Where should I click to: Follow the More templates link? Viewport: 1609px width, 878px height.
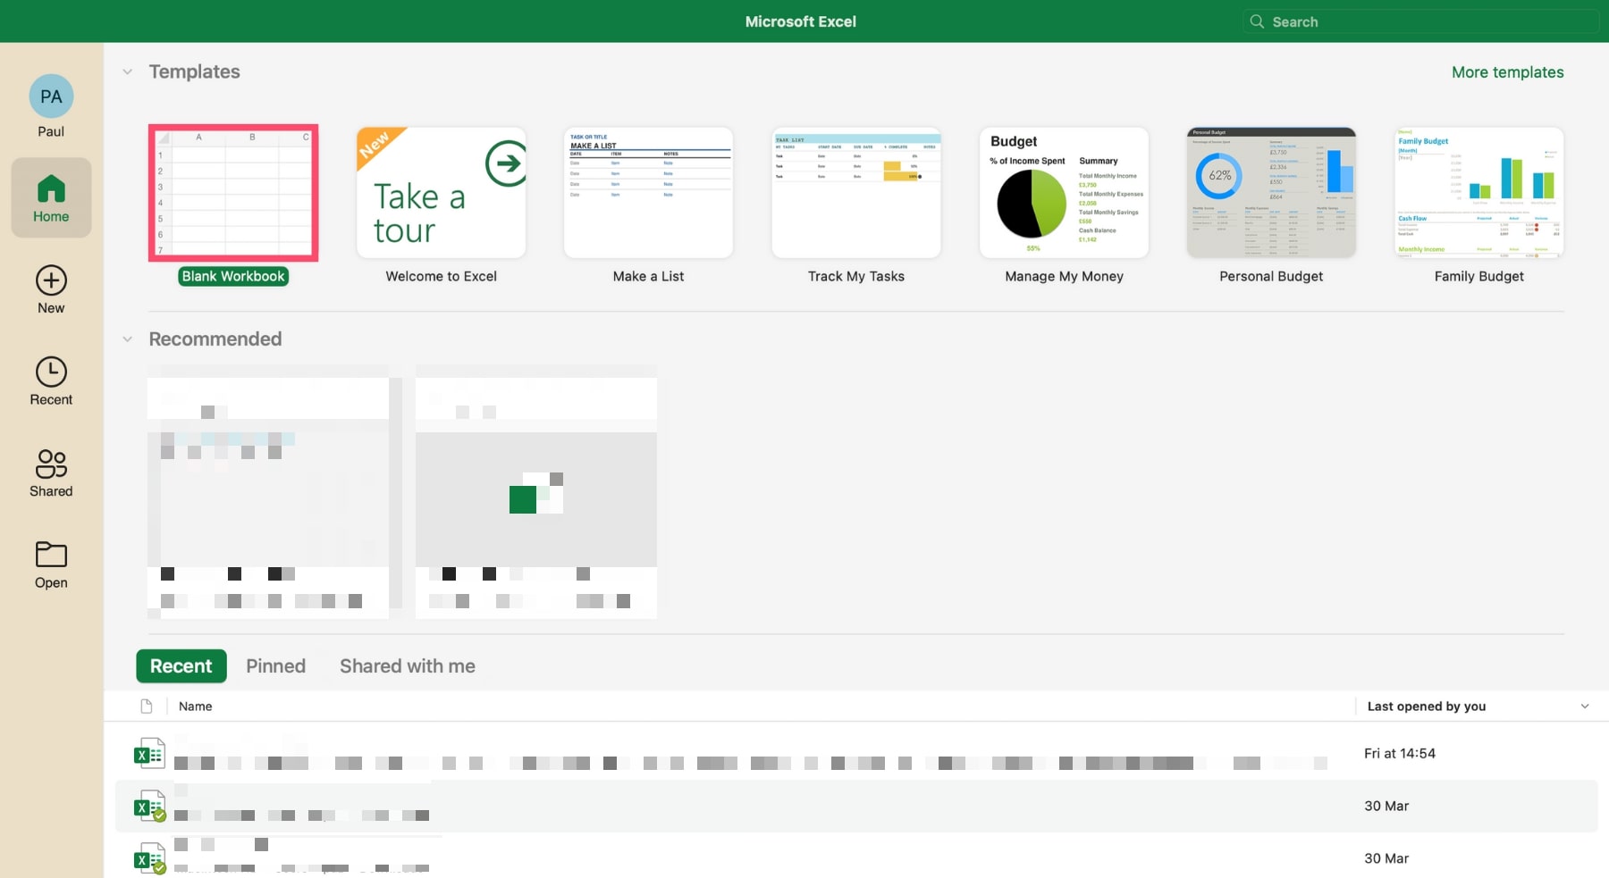pos(1507,72)
